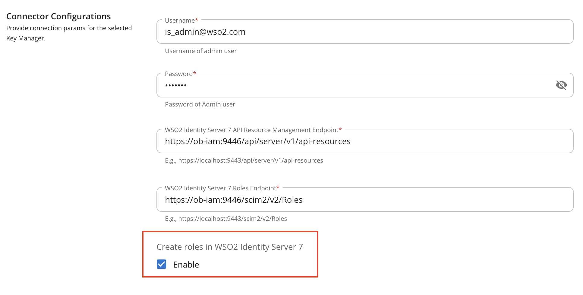
Task: Edit the API Resource Management Endpoint field
Action: pos(365,141)
